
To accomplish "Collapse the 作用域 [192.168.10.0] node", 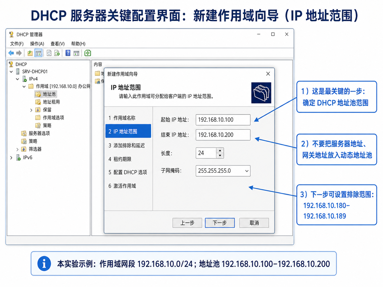I will pos(24,86).
